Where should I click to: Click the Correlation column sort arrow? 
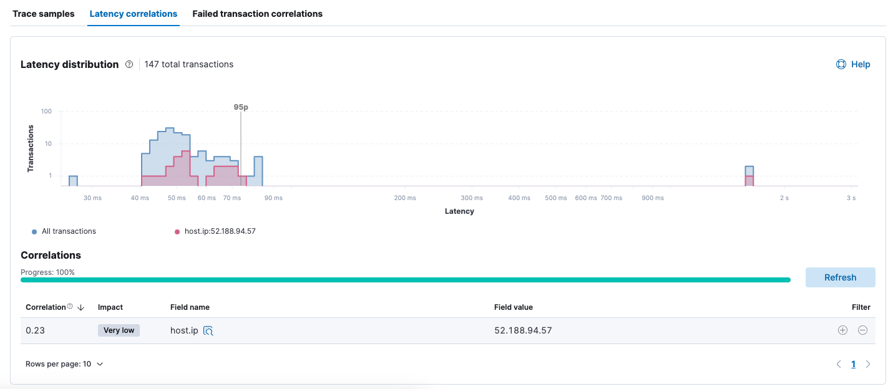pos(81,307)
